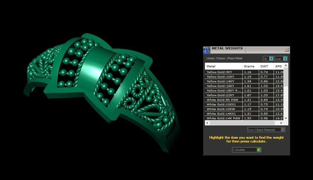
Task: Click DWT value 1.20 for 22KY
Action: [264, 95]
